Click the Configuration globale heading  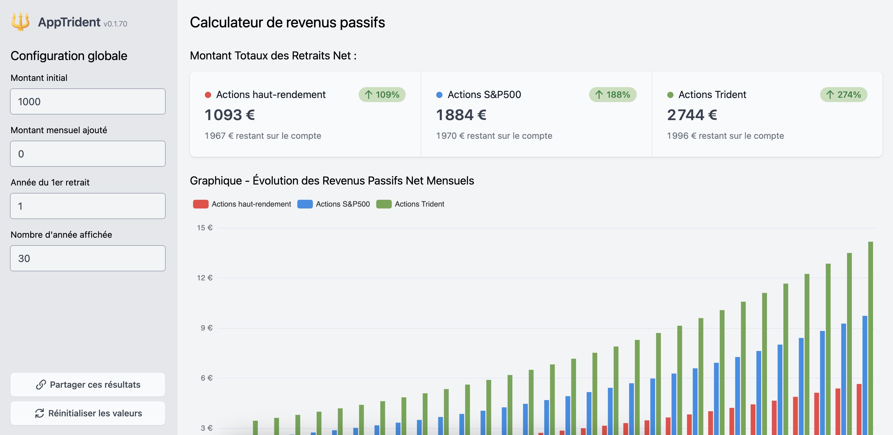[x=69, y=56]
